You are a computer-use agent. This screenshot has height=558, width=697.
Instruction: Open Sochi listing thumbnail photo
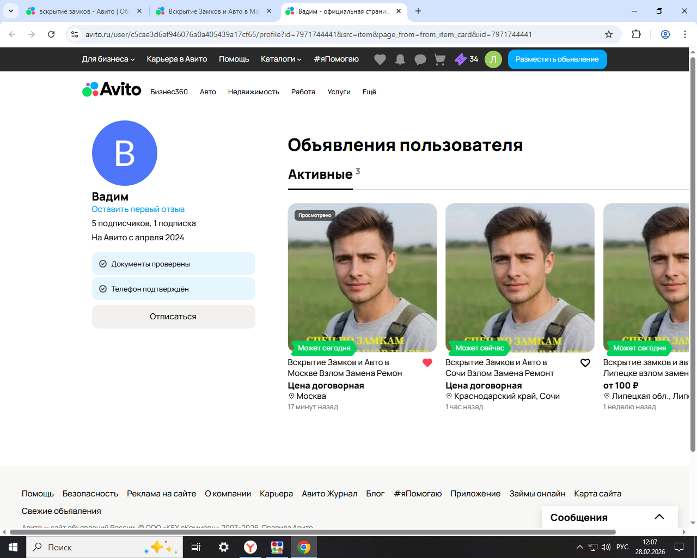(x=520, y=278)
